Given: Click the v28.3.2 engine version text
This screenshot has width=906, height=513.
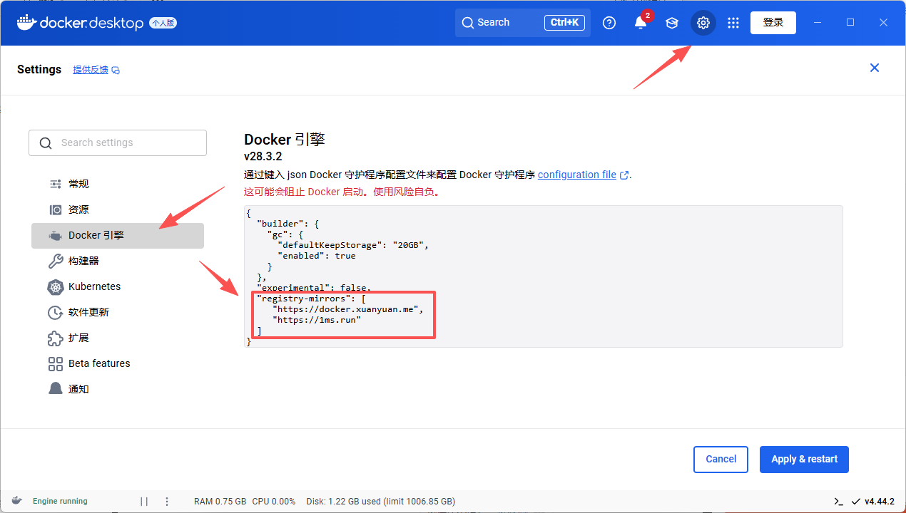Looking at the screenshot, I should point(264,156).
